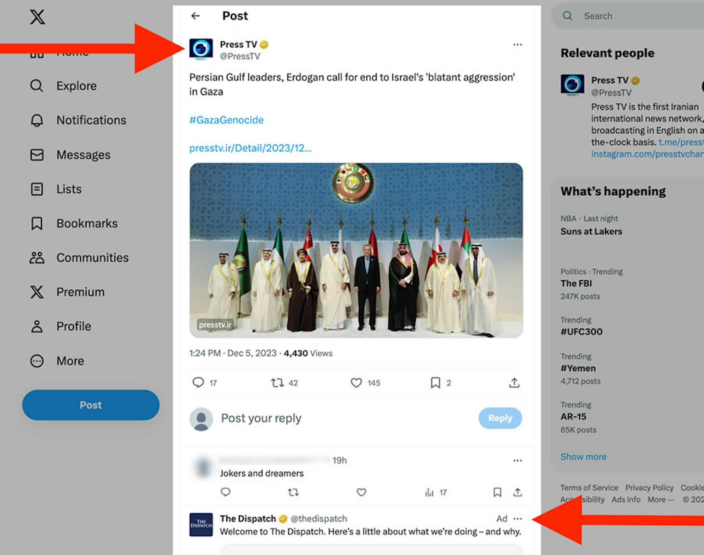Expand footer More options
The width and height of the screenshot is (704, 555).
660,499
